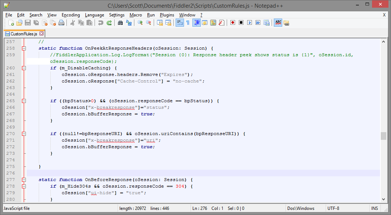Screen dimensions: 391x215
Task: Click the Save All toolbar icon
Action: click(36, 23)
